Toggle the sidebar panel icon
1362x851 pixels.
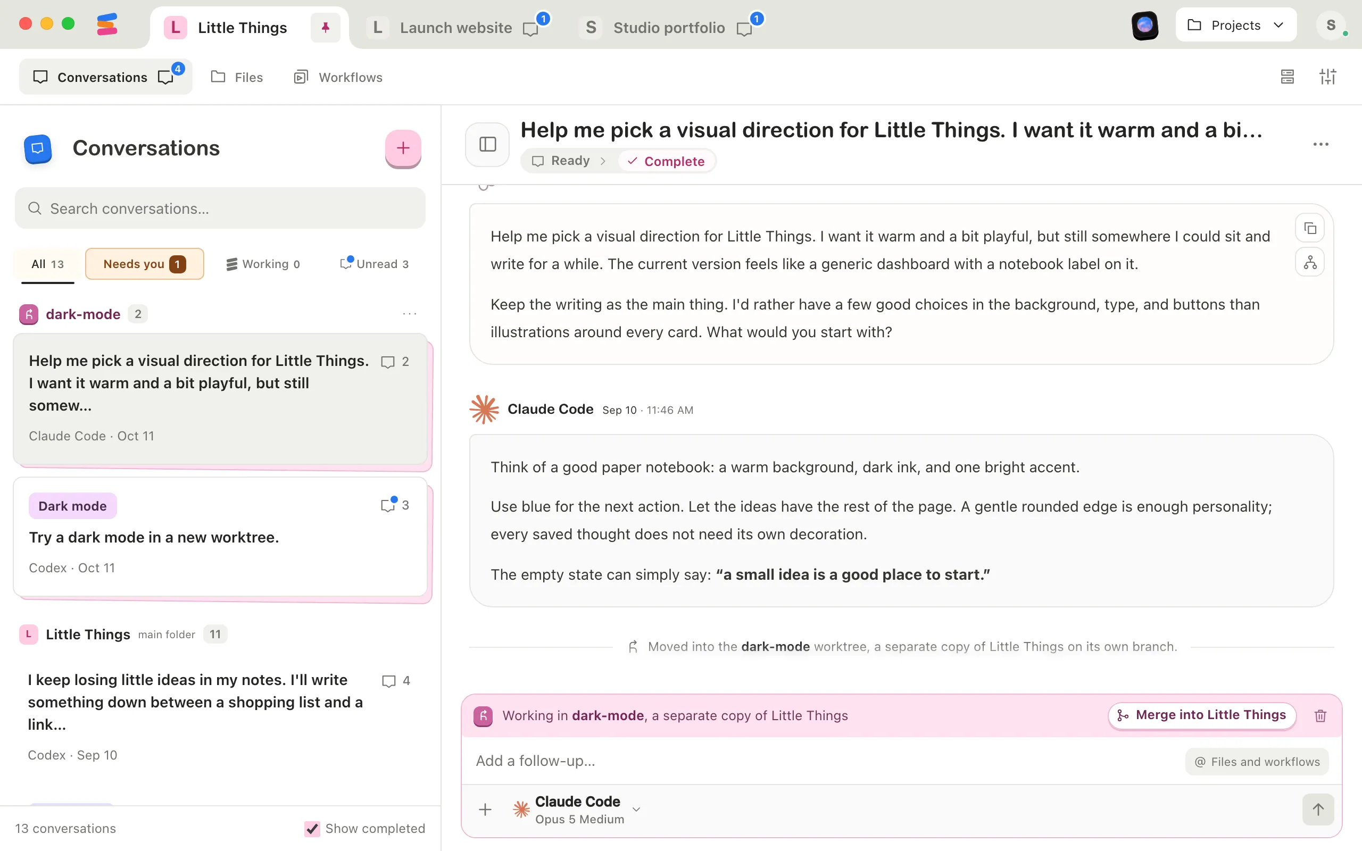(487, 145)
